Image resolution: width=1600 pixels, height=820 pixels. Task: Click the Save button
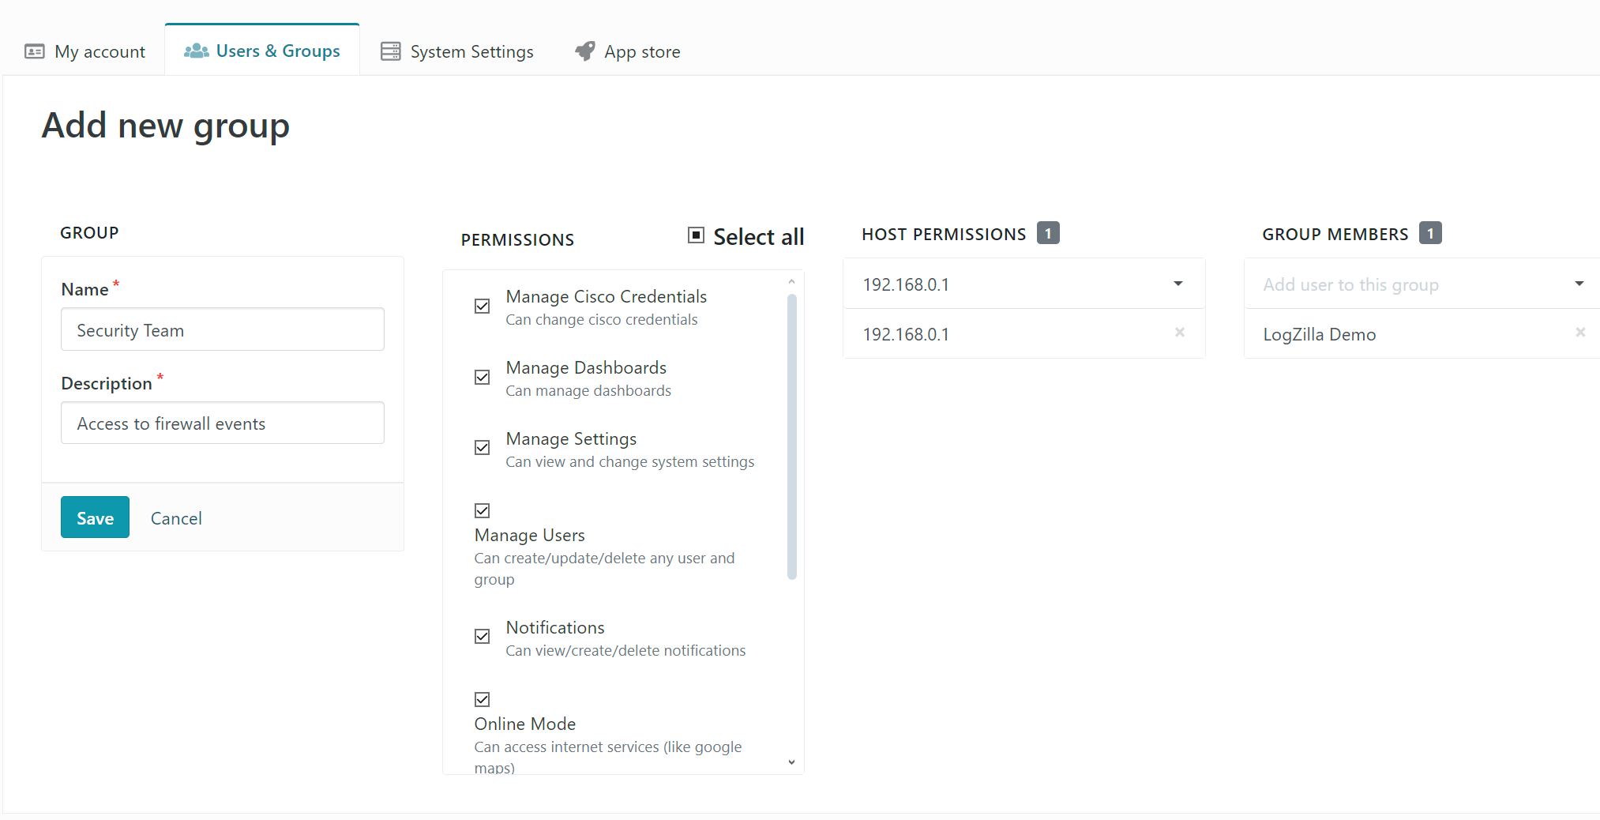[x=95, y=517]
